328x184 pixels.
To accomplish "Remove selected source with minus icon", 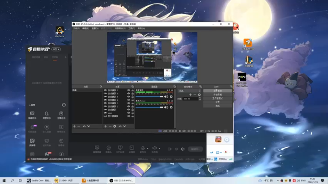I will tap(110, 126).
